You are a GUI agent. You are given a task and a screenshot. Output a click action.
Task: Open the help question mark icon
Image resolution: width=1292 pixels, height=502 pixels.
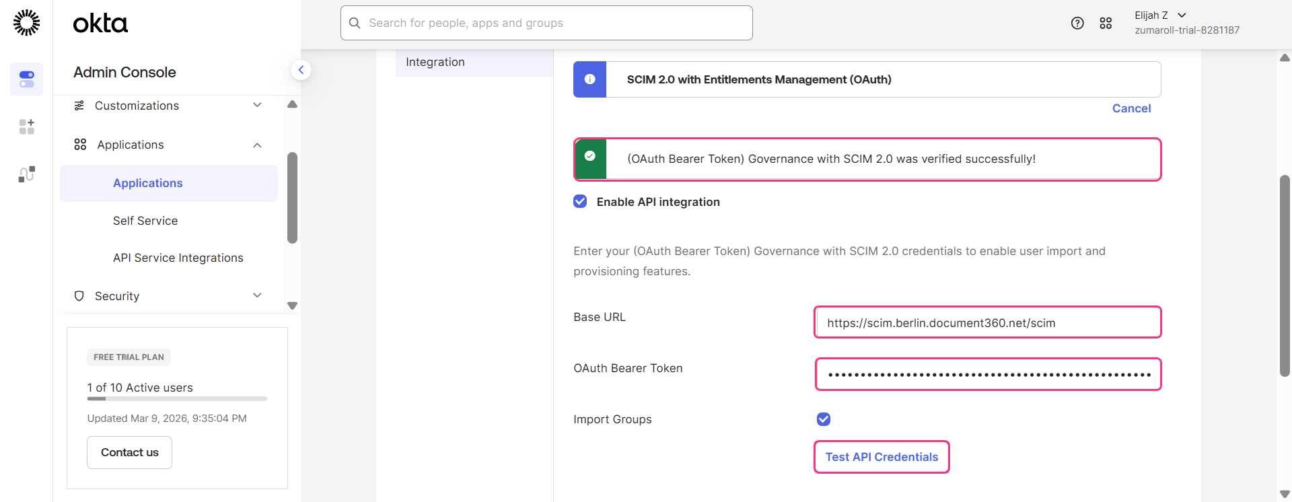[x=1077, y=24]
